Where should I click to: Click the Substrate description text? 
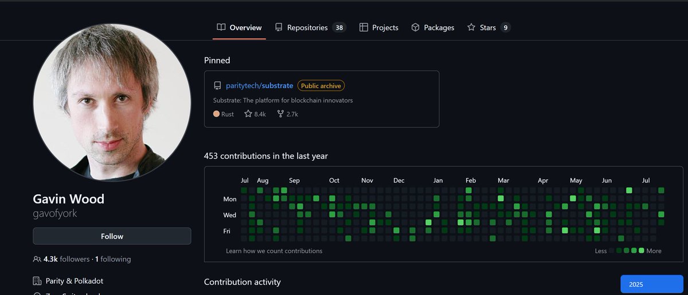(283, 100)
